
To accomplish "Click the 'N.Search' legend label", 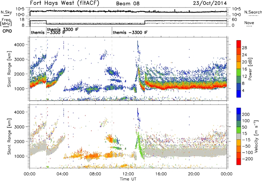I will point(253,12).
